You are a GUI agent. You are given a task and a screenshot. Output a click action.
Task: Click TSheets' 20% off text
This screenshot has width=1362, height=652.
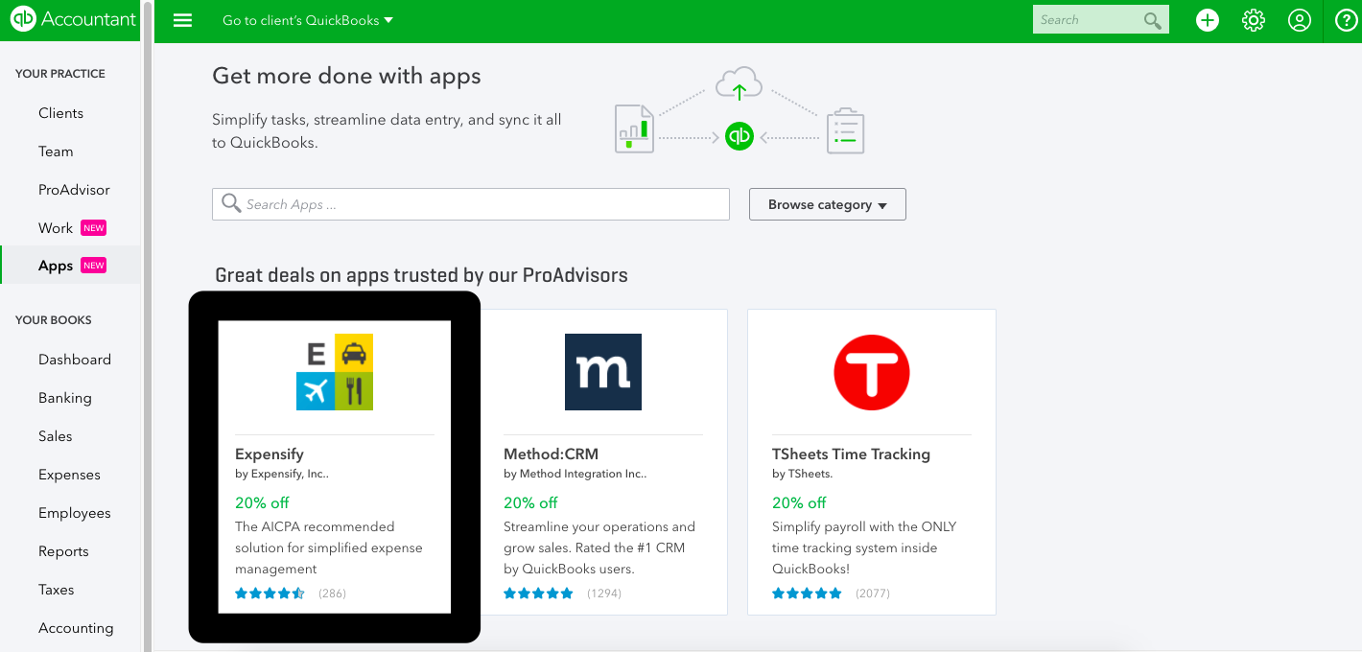(799, 502)
